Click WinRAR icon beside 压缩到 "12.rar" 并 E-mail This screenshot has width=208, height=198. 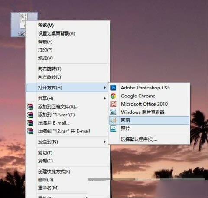click(30, 131)
